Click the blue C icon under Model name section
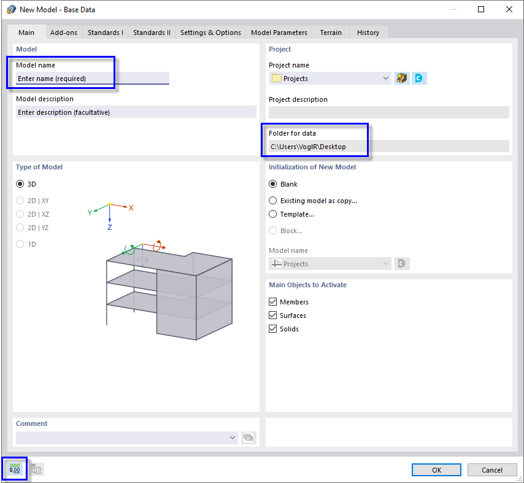524x483 pixels. [x=402, y=263]
